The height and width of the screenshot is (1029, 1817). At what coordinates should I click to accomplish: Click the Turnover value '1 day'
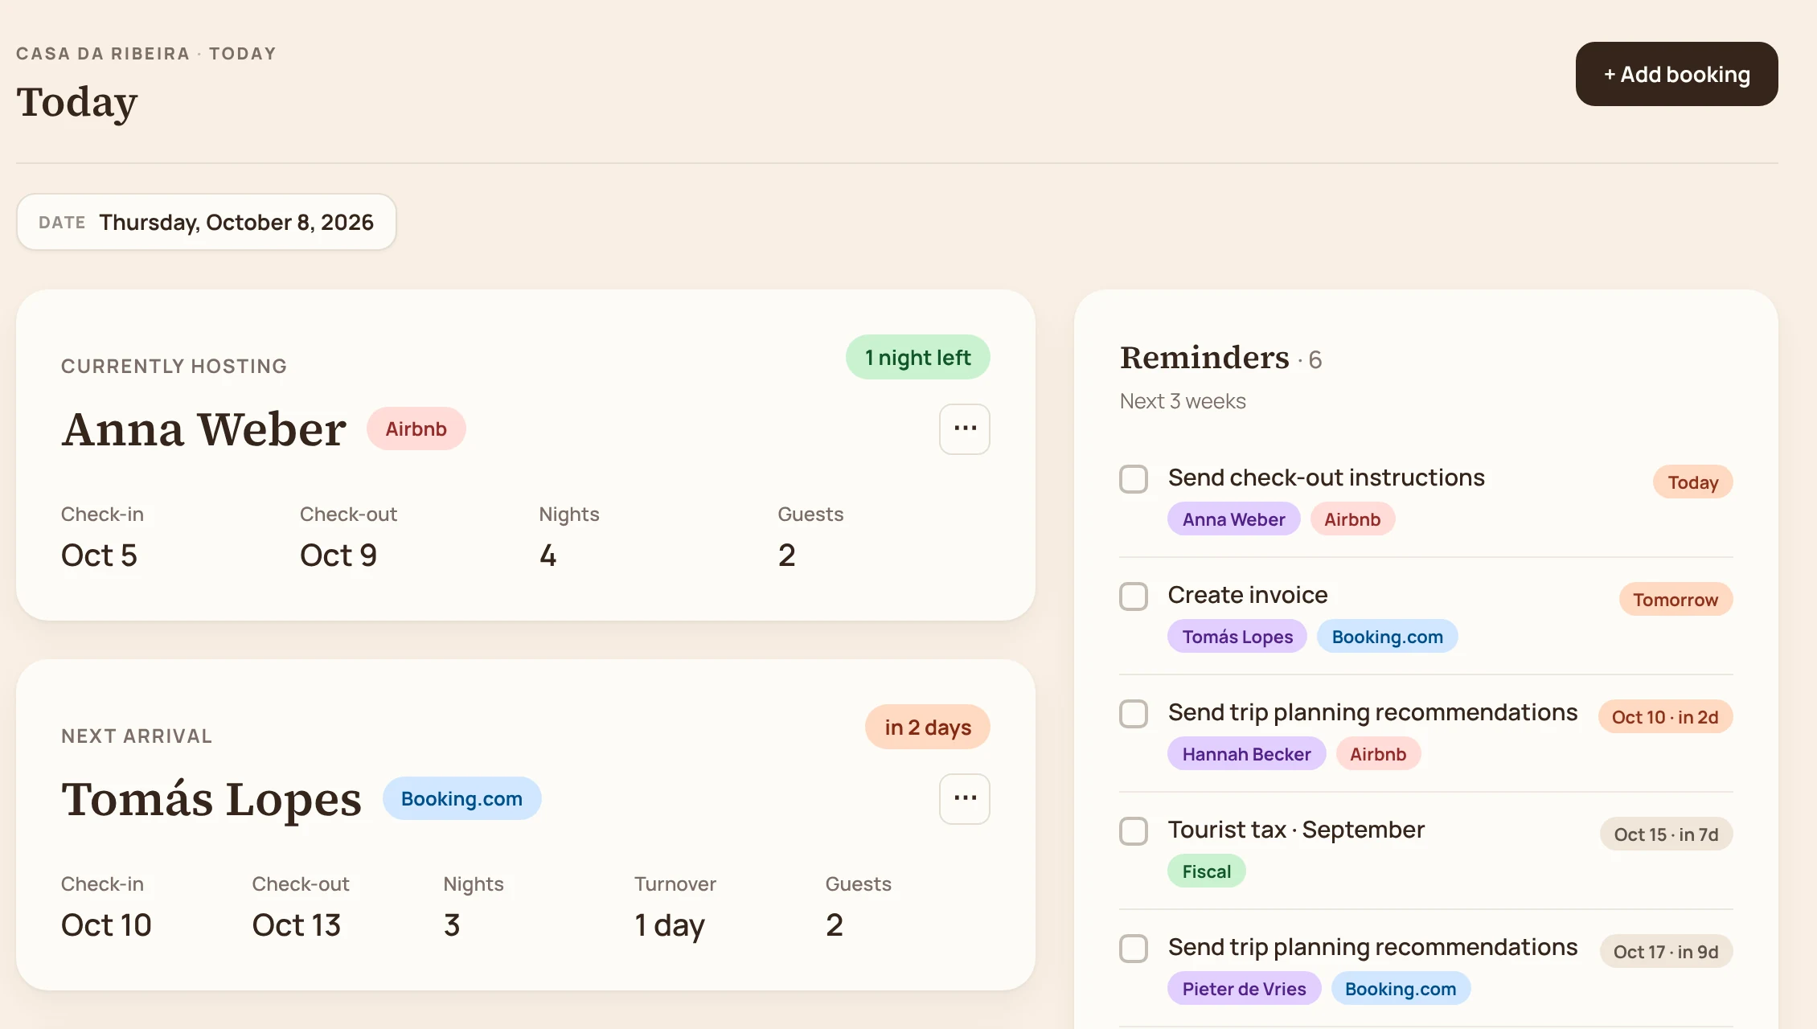670,925
